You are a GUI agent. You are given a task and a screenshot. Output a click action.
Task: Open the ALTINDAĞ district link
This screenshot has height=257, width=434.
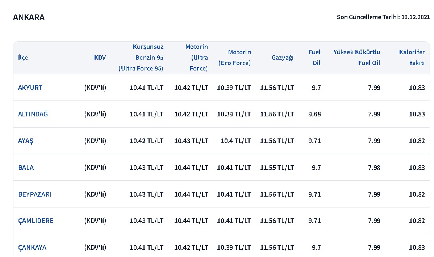[33, 114]
